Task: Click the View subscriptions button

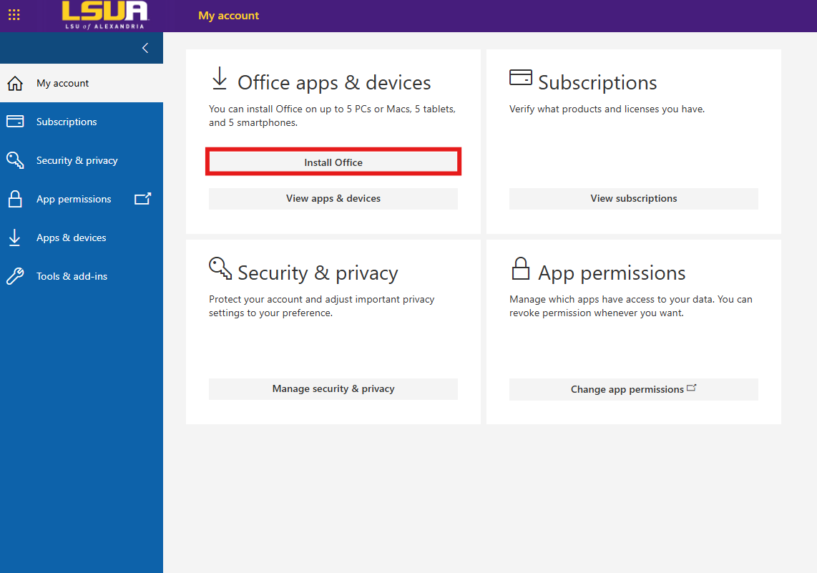Action: pyautogui.click(x=634, y=198)
